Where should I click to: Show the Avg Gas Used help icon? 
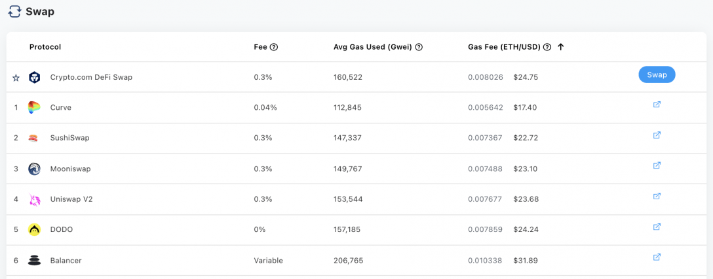coord(419,47)
